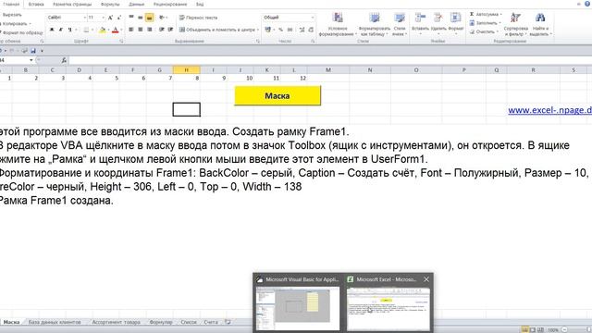The image size is (592, 333).
Task: Open the www.excel-.npage.d hyperlink
Action: point(549,110)
